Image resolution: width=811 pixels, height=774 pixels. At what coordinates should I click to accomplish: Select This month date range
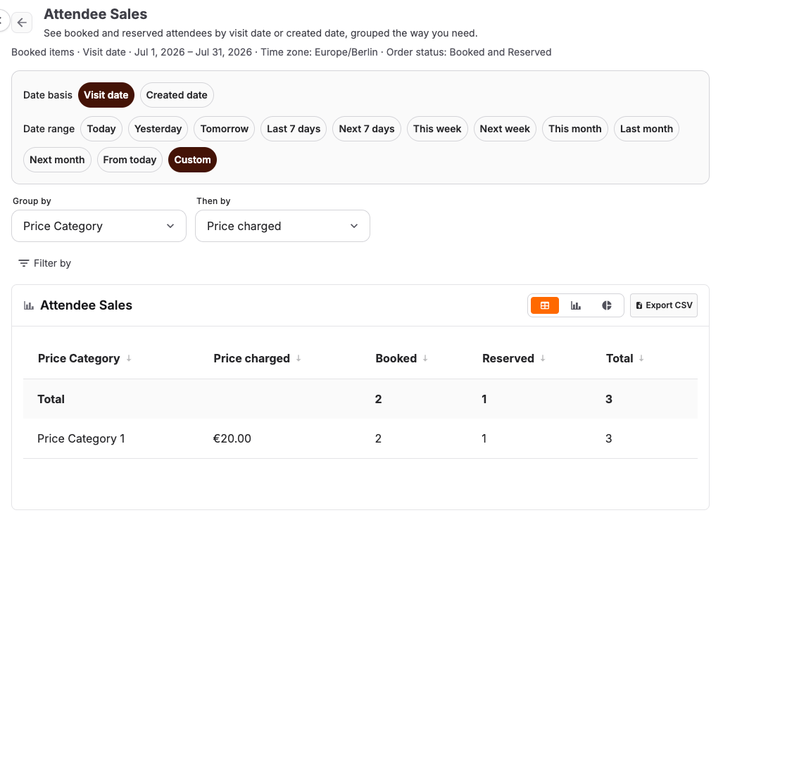pyautogui.click(x=574, y=129)
